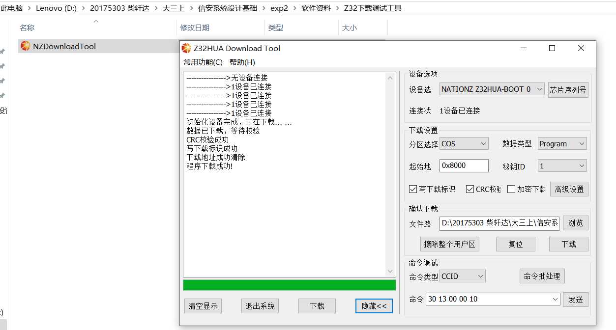Open the 常用功能(C) menu

coord(203,62)
